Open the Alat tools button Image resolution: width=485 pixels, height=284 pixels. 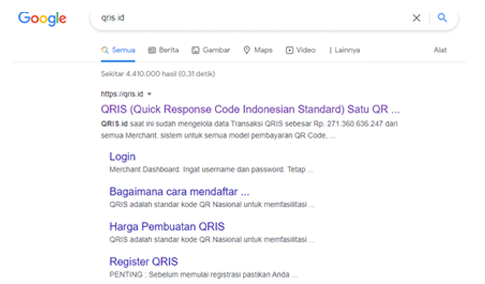[x=440, y=50]
